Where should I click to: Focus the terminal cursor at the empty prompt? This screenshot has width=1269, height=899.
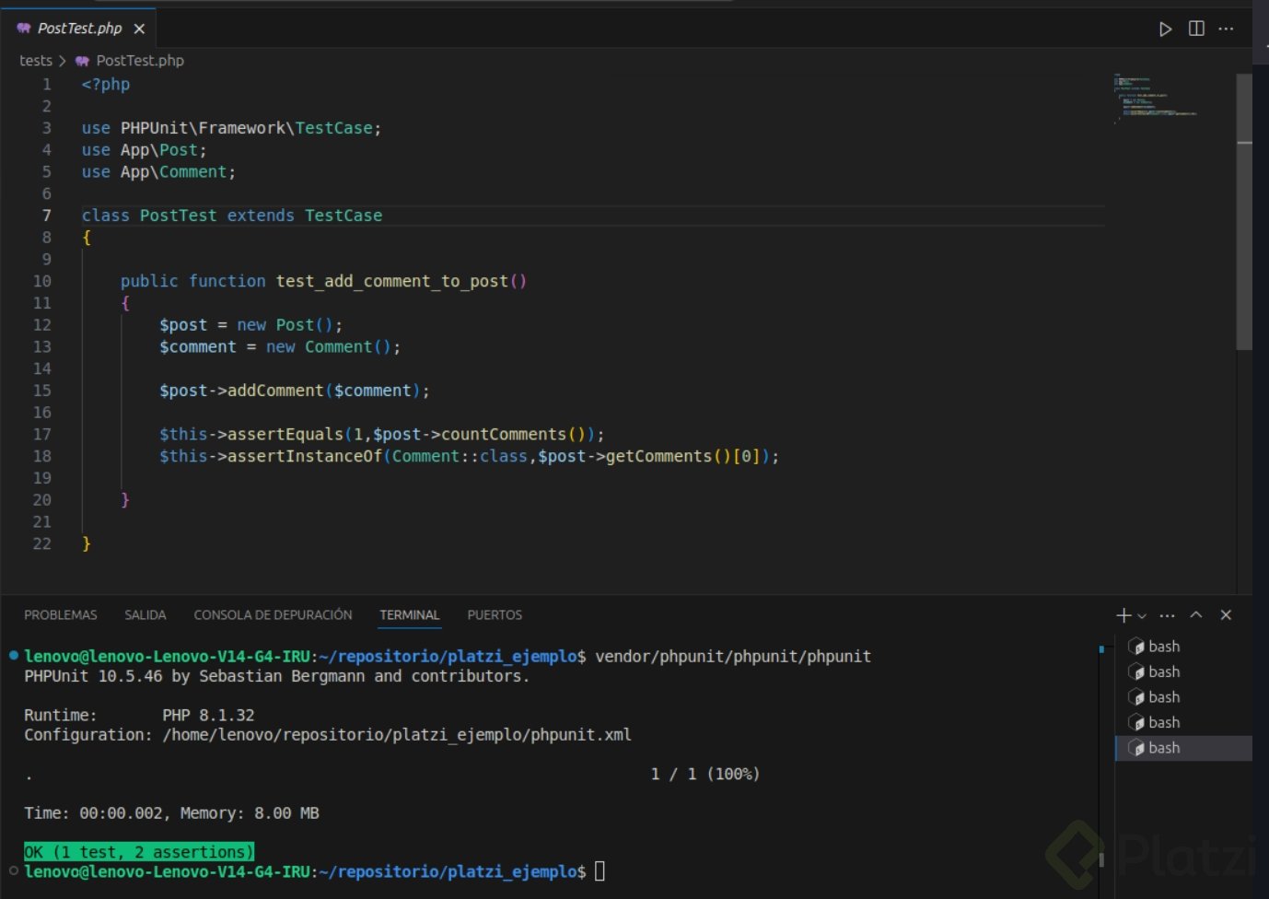coord(600,871)
